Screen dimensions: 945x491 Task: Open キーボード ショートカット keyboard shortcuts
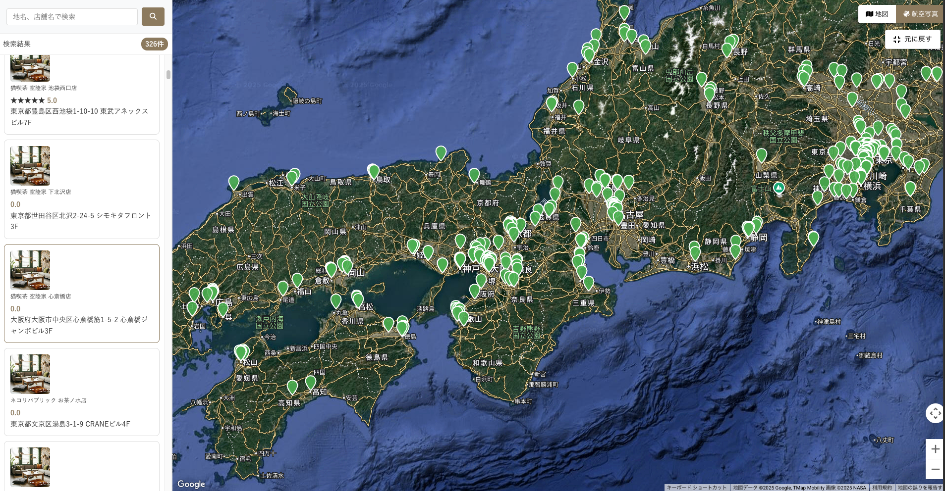pos(696,488)
